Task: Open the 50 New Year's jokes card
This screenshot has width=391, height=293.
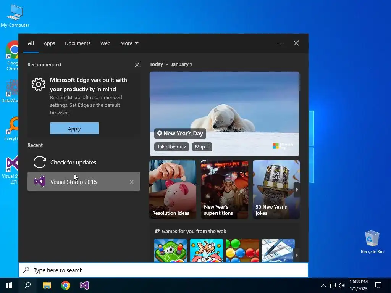Action: [276, 190]
